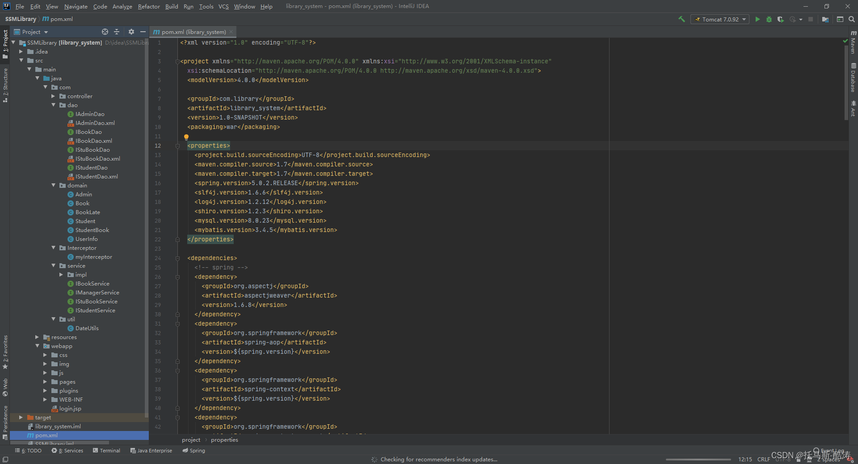Click the editor vertical scrollbar
The height and width of the screenshot is (464, 858).
[x=846, y=82]
